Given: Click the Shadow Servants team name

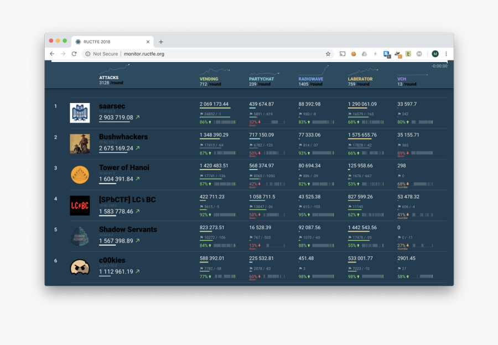Looking at the screenshot, I should click(x=128, y=229).
